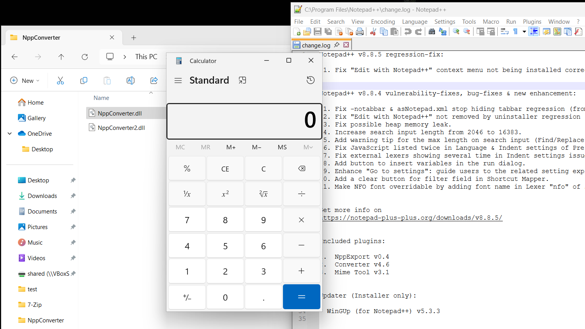Image resolution: width=585 pixels, height=329 pixels.
Task: Click Close document icon in Notepad++ toolbar
Action: point(339,31)
